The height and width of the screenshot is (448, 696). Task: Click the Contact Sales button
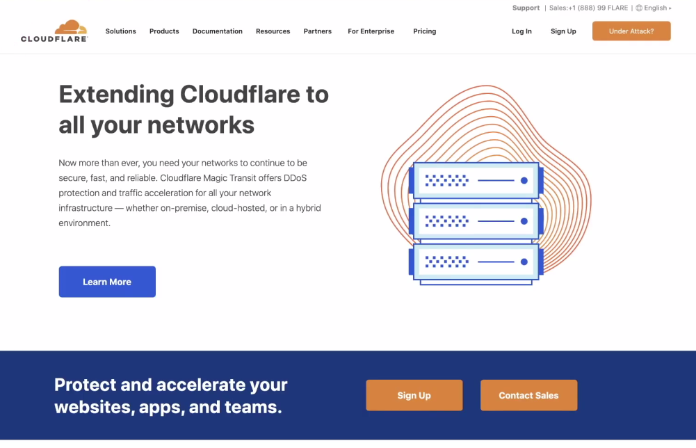528,395
